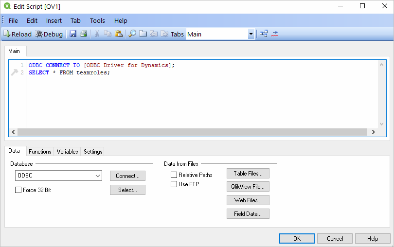Click the Reload script icon
This screenshot has height=247, width=394.
coord(17,34)
